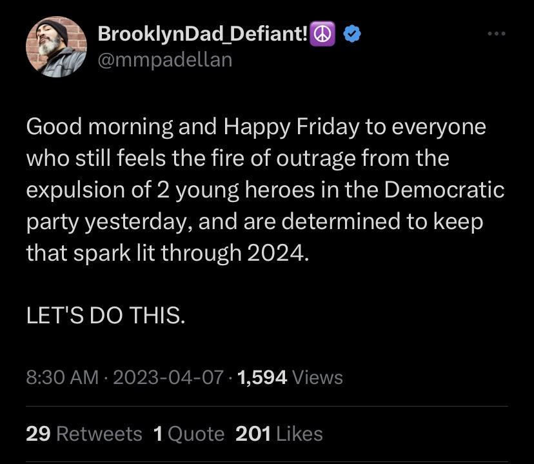Click the bolded 29 retweet count

click(37, 434)
